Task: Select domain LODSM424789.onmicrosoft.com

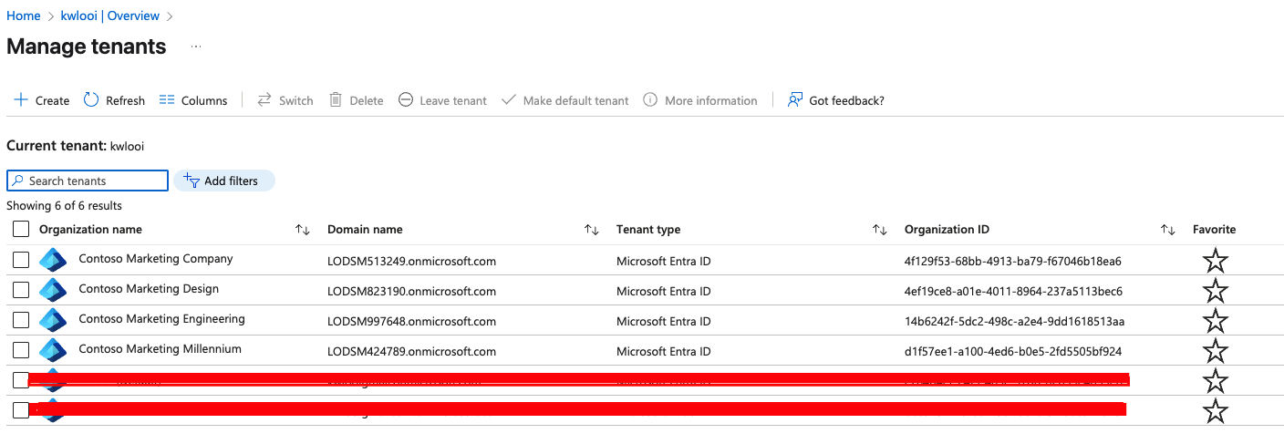Action: 411,352
